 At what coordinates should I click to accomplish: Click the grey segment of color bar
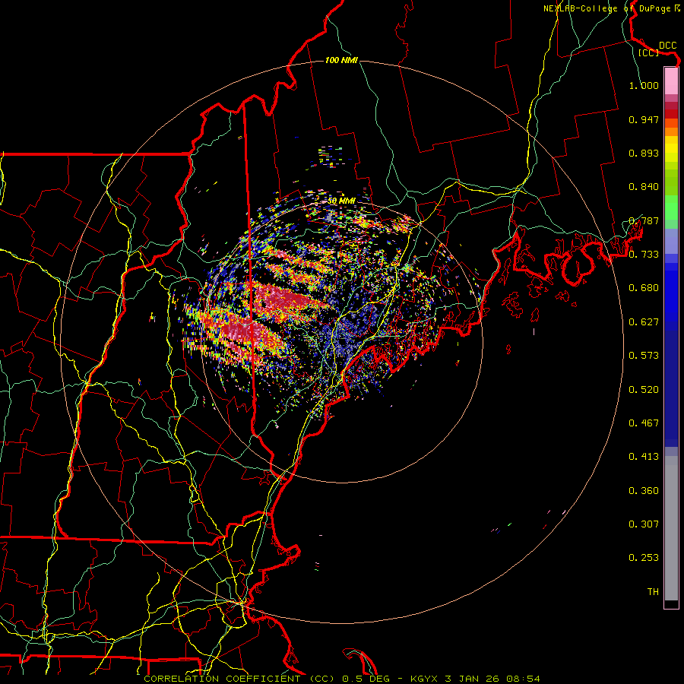tap(671, 528)
